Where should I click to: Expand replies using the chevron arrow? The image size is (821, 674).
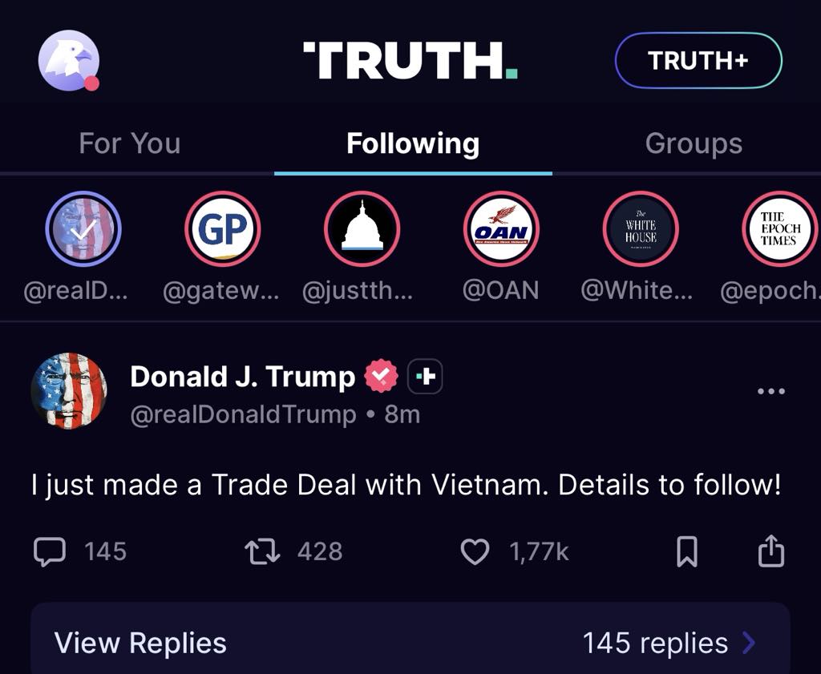(x=748, y=643)
